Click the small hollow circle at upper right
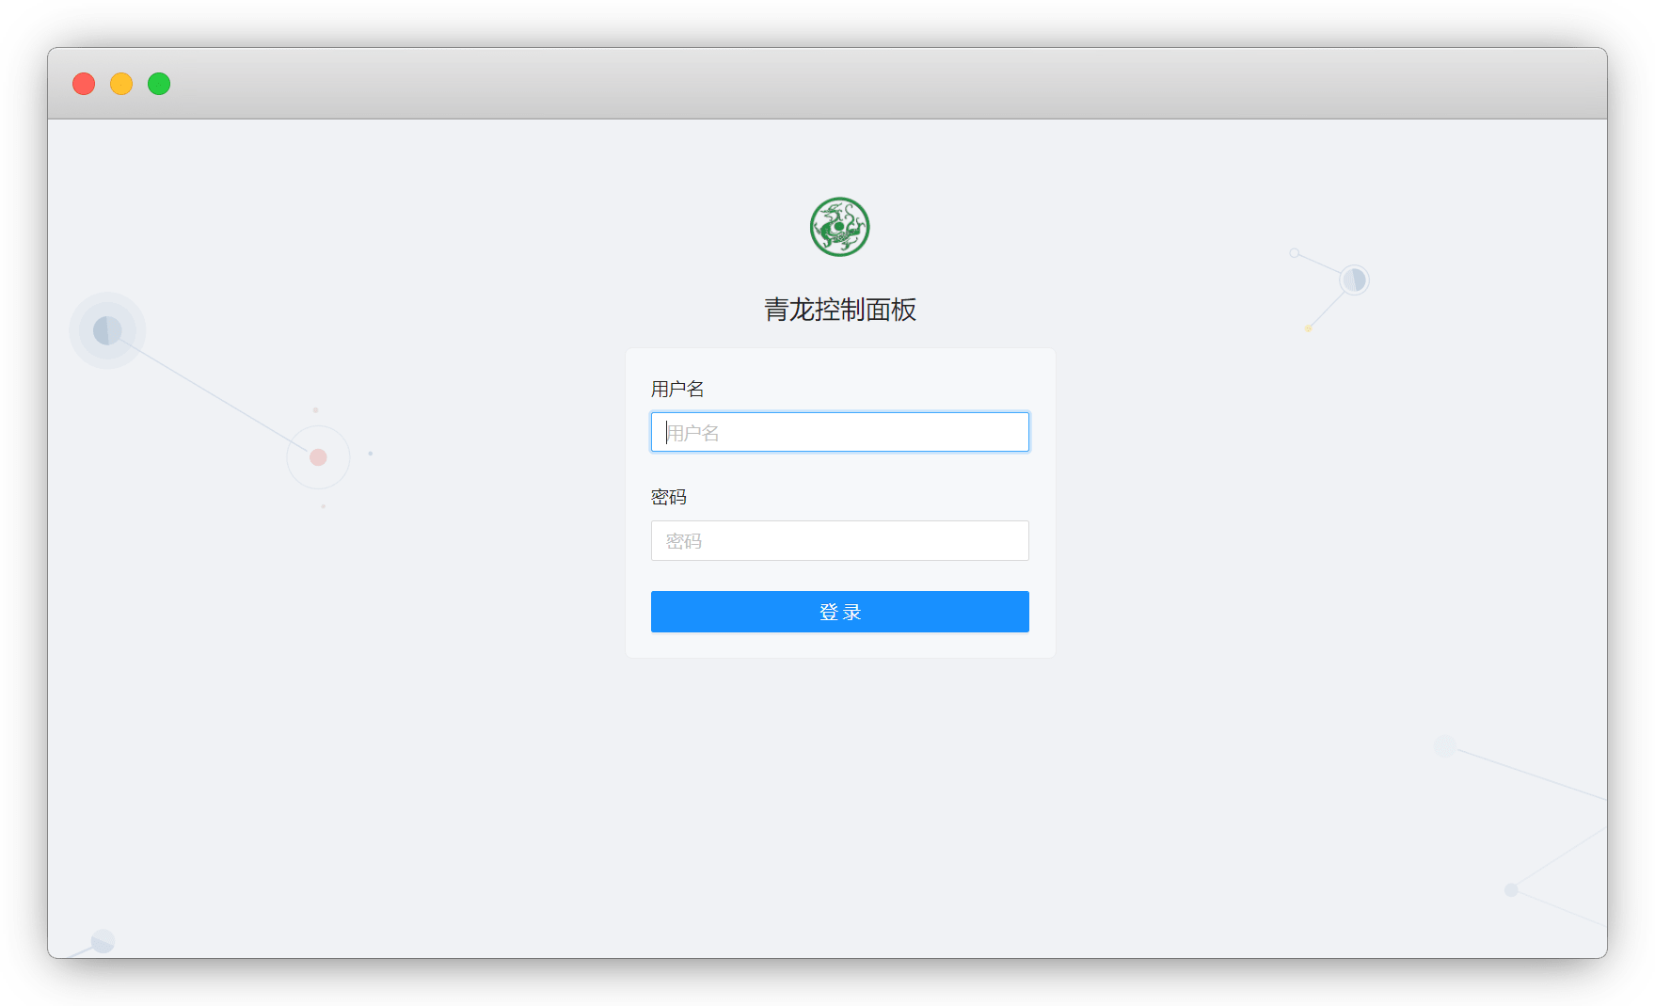Image resolution: width=1655 pixels, height=1006 pixels. click(x=1295, y=253)
